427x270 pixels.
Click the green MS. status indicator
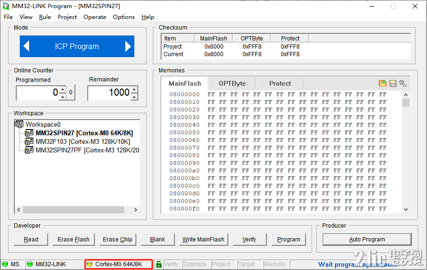(x=5, y=264)
